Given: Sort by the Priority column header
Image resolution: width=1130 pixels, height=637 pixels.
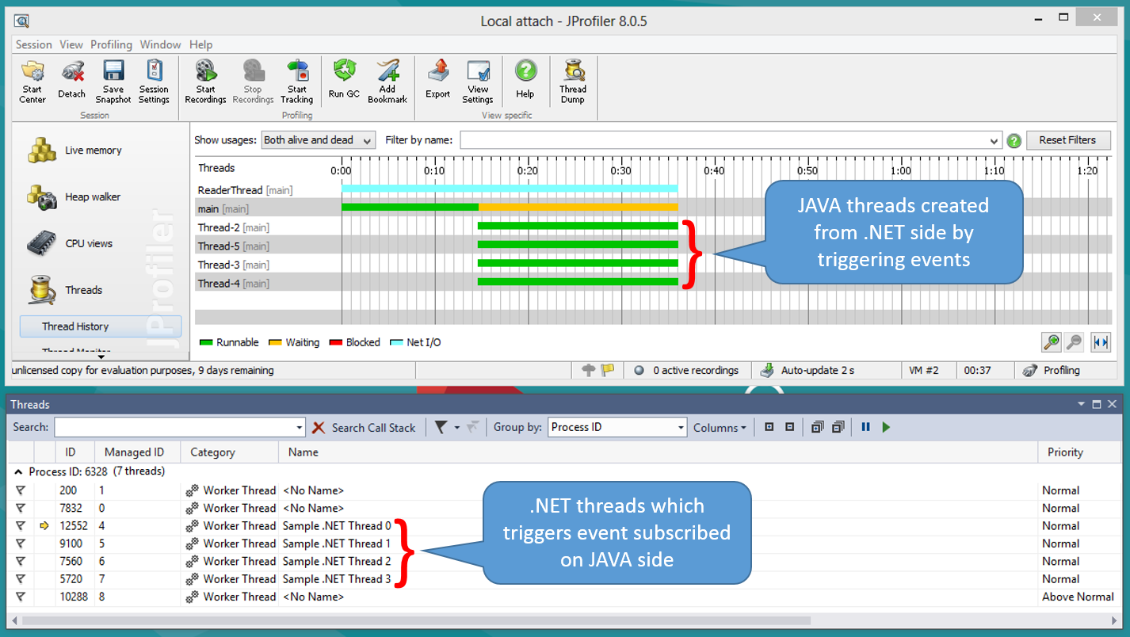Looking at the screenshot, I should (1080, 452).
